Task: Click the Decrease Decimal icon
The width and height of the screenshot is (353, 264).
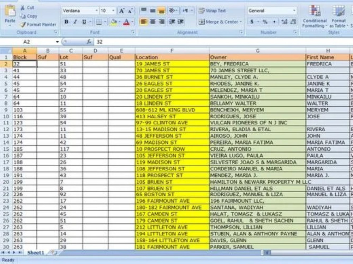Action: coord(293,22)
